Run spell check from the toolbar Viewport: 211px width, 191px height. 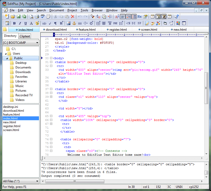pos(42,16)
